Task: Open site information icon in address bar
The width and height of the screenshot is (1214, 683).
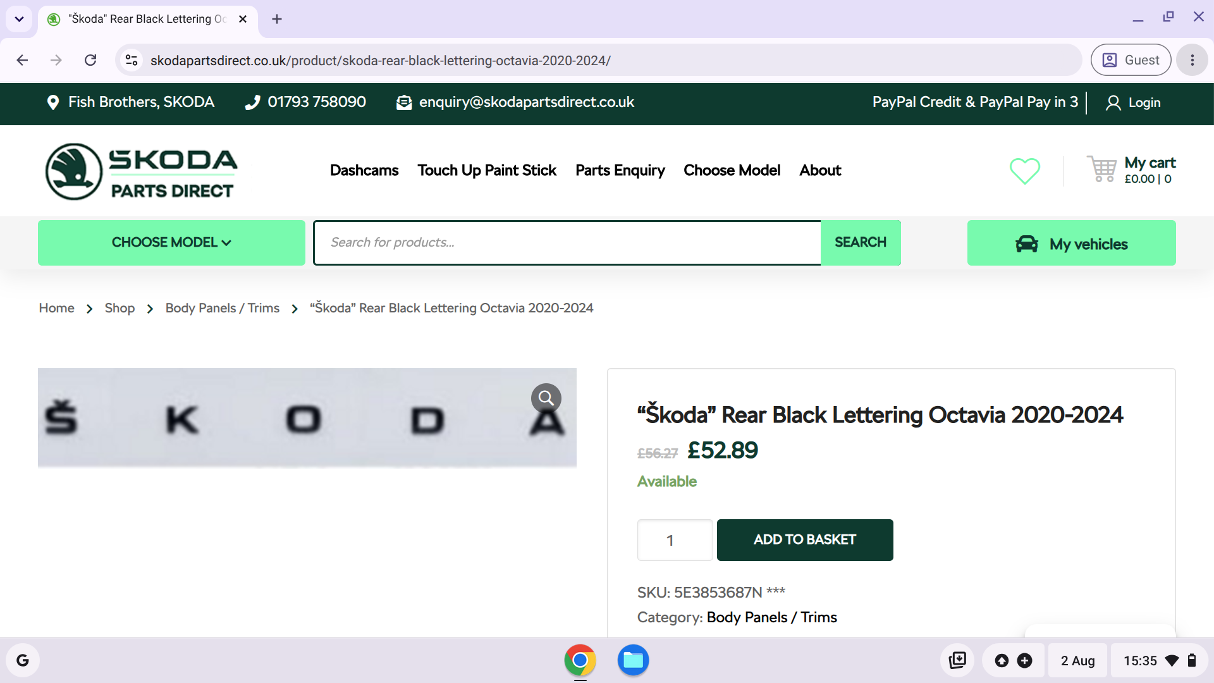Action: click(x=132, y=60)
